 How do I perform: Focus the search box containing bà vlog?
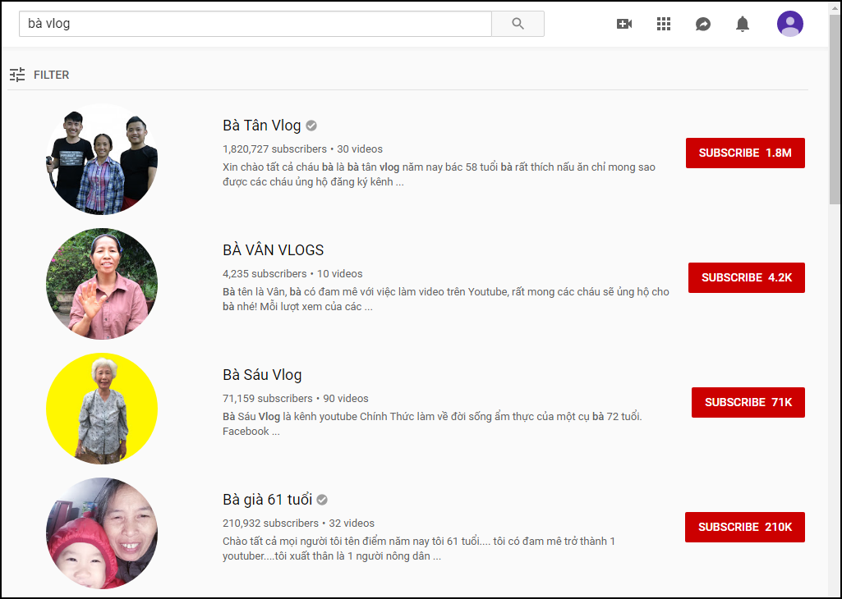tap(255, 24)
